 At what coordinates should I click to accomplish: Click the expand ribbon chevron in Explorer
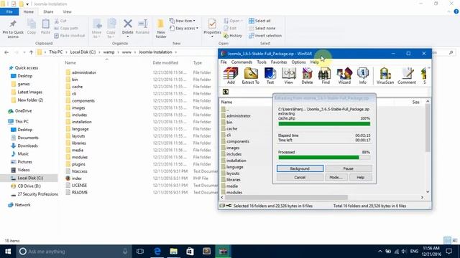tap(448, 11)
